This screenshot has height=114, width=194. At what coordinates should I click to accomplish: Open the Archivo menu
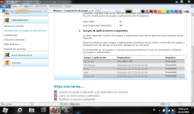click(x=5, y=6)
